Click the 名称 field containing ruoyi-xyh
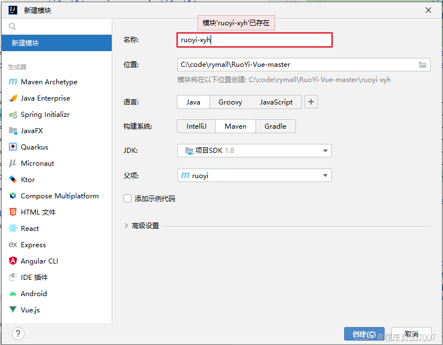The image size is (443, 345). (x=254, y=40)
